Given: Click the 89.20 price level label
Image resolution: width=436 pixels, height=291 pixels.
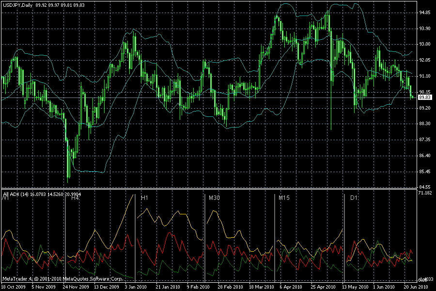Looking at the screenshot, I should click(424, 108).
